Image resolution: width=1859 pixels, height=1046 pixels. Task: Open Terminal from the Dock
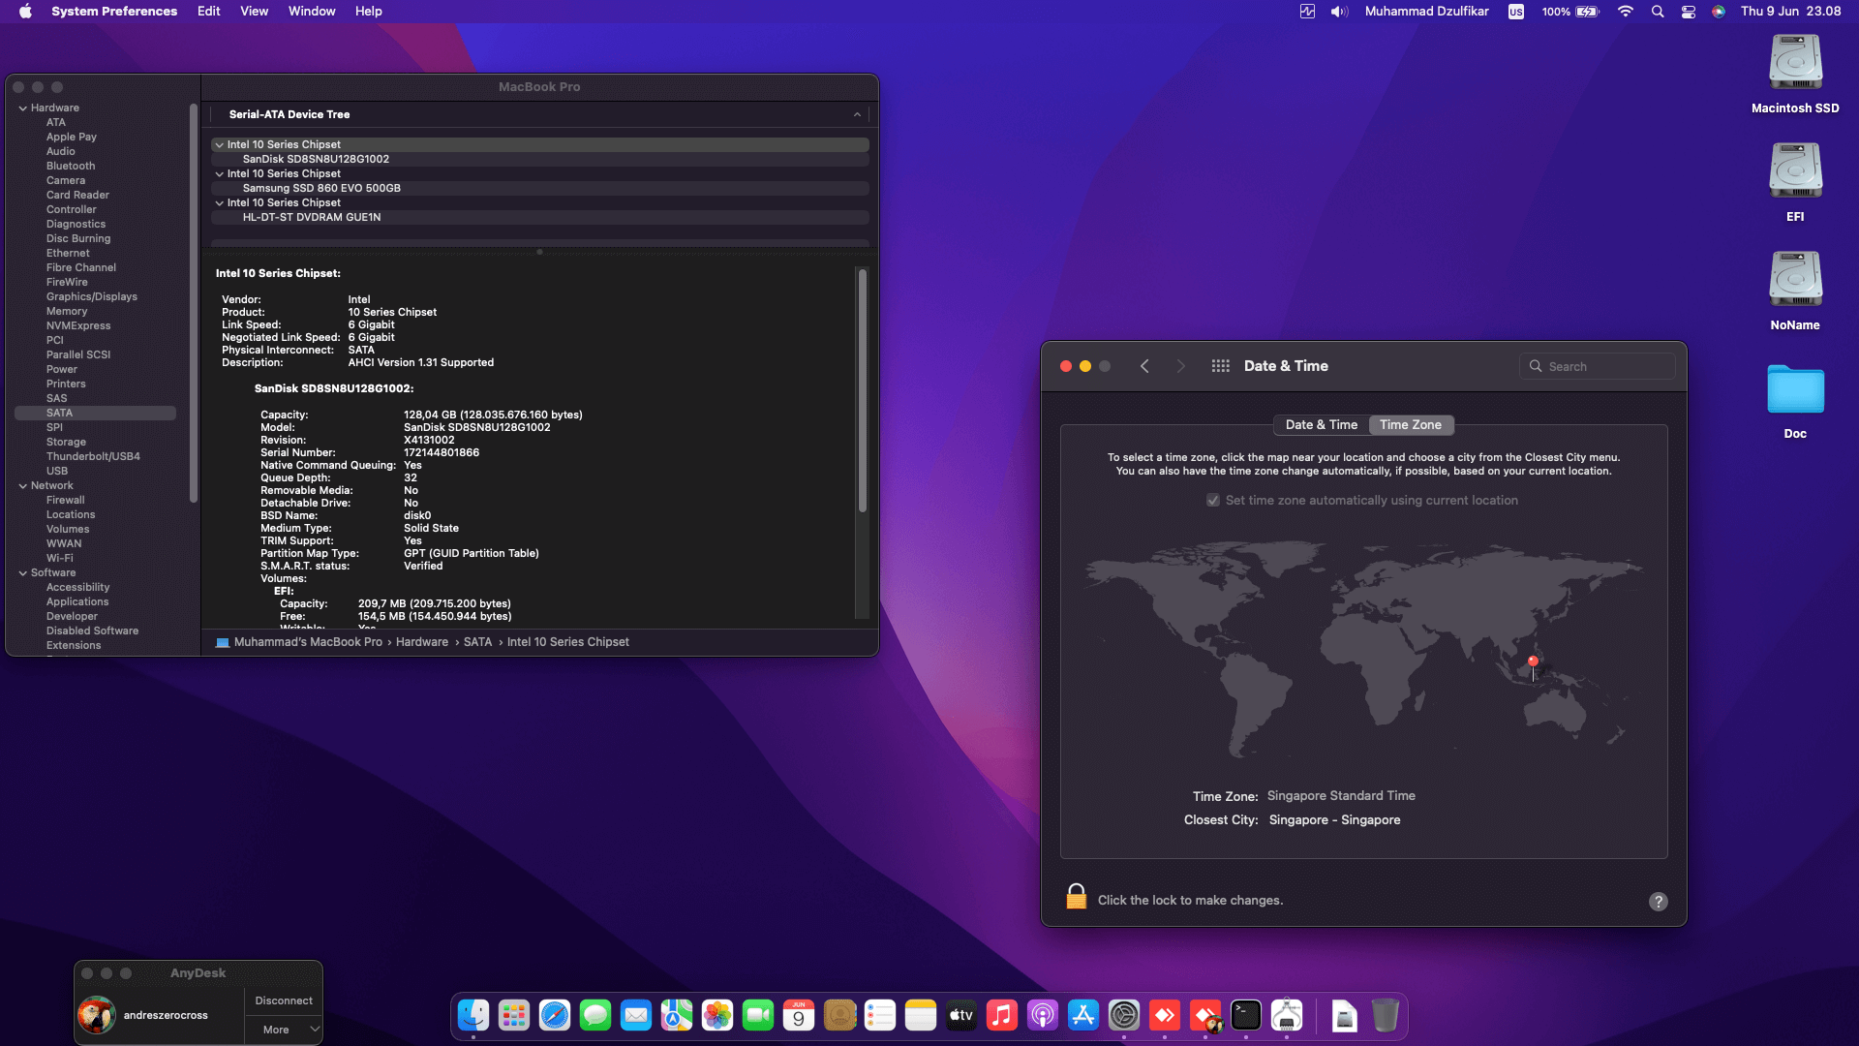coord(1246,1015)
